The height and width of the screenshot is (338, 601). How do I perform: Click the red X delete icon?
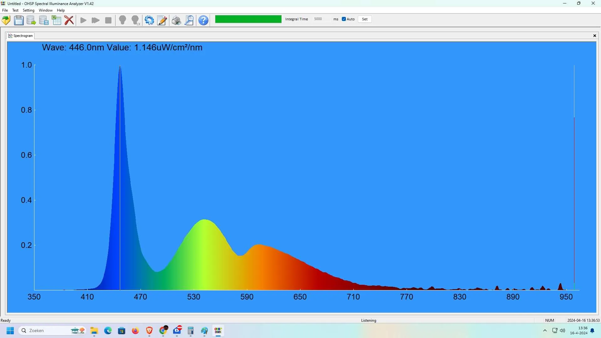(69, 20)
